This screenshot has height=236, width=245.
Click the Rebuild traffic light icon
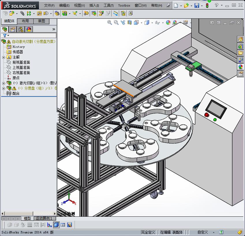coord(207,5)
